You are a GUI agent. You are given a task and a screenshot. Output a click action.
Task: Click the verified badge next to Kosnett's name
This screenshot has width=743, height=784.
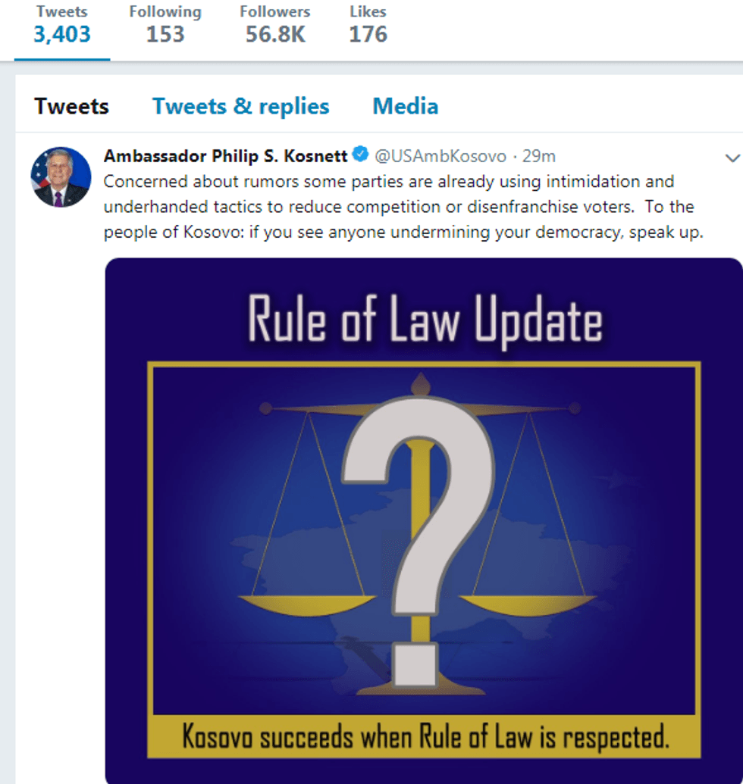[360, 155]
